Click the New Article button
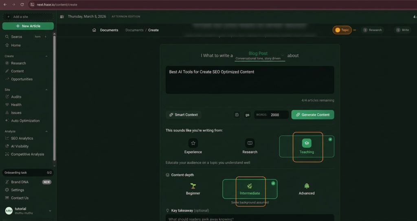Viewport: 417px width, 221px height. (28, 26)
